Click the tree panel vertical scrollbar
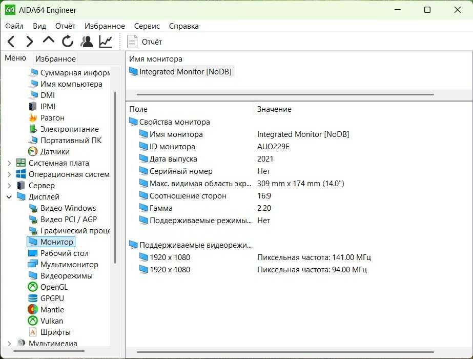The height and width of the screenshot is (359, 473). pyautogui.click(x=115, y=178)
